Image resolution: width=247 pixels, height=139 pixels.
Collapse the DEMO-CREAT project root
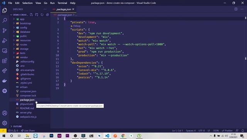(19, 15)
